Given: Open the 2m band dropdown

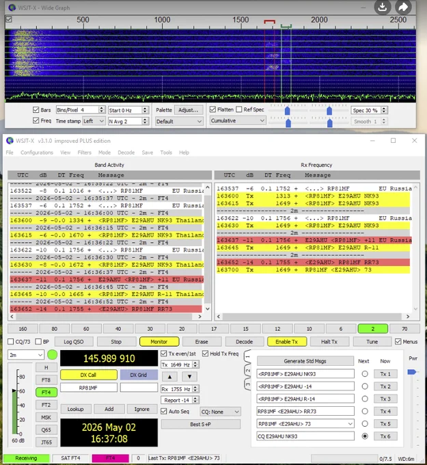Looking at the screenshot, I should 26,355.
